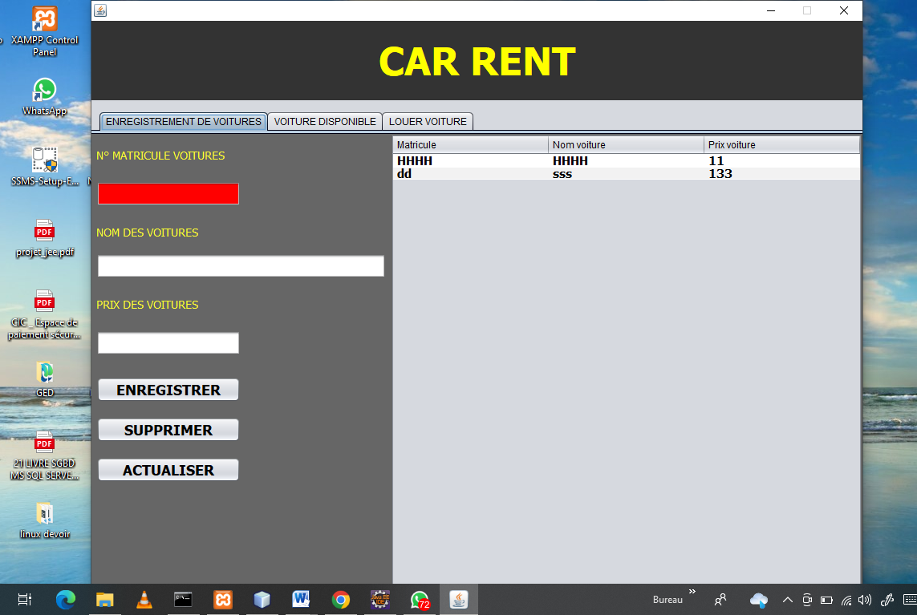Open Google Chrome from the taskbar
This screenshot has width=917, height=615.
(x=341, y=600)
